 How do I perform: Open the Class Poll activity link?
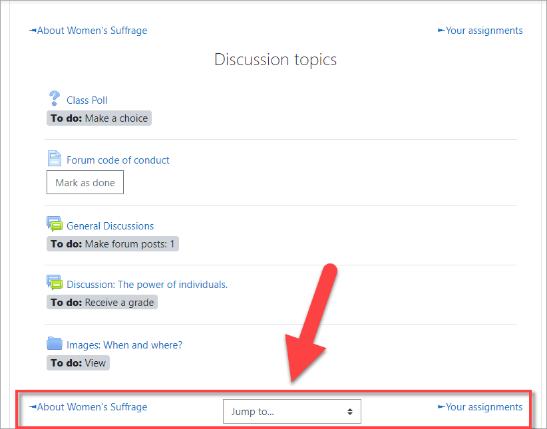[87, 100]
